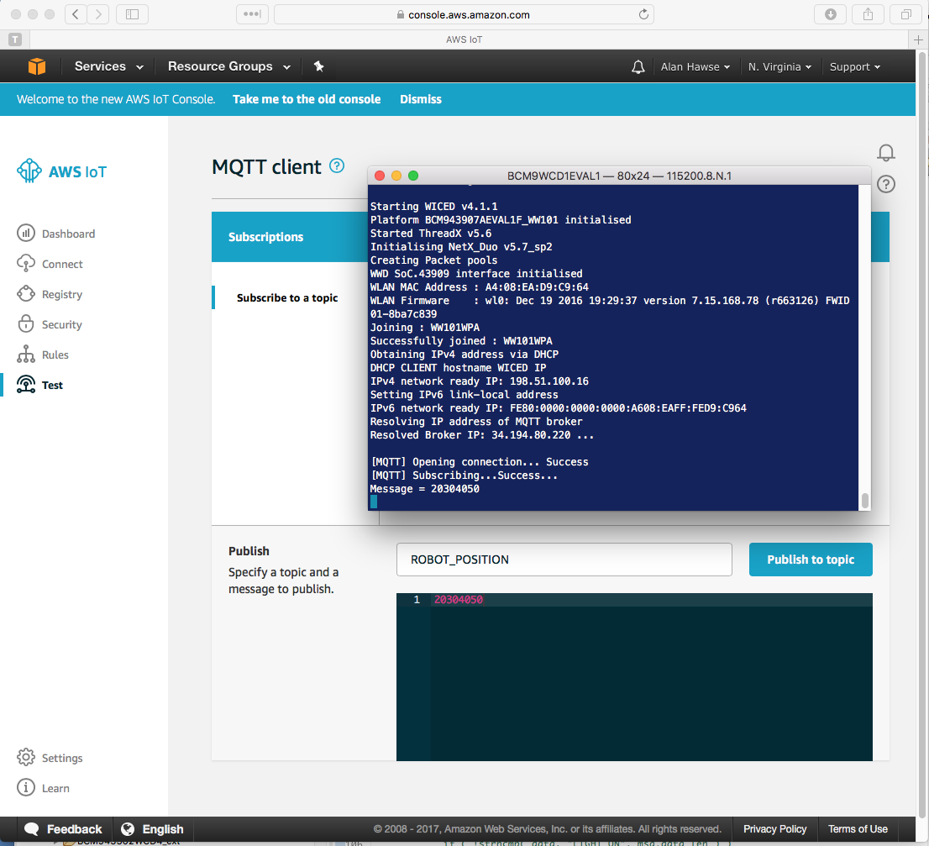Viewport: 929px width, 846px height.
Task: Go forward with Safari forward arrow
Action: [x=98, y=14]
